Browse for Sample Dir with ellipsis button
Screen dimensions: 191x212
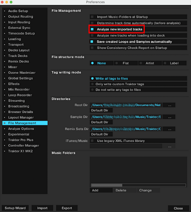169,117
